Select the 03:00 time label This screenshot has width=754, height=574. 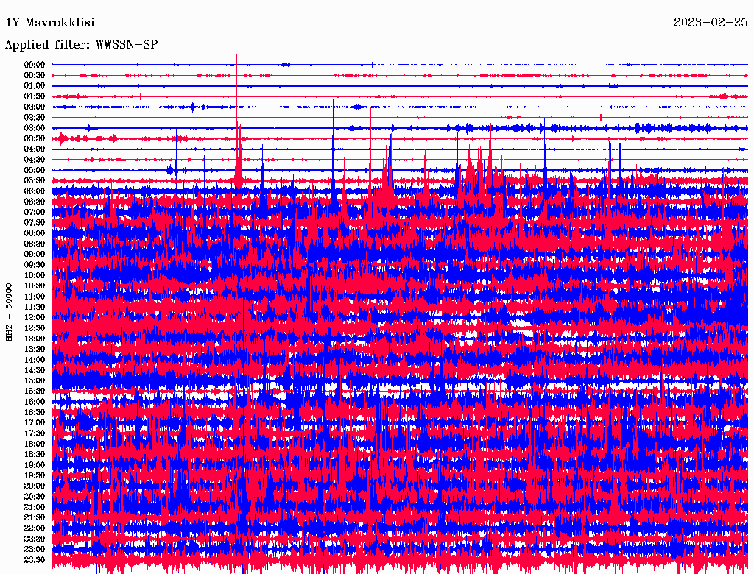tap(35, 128)
